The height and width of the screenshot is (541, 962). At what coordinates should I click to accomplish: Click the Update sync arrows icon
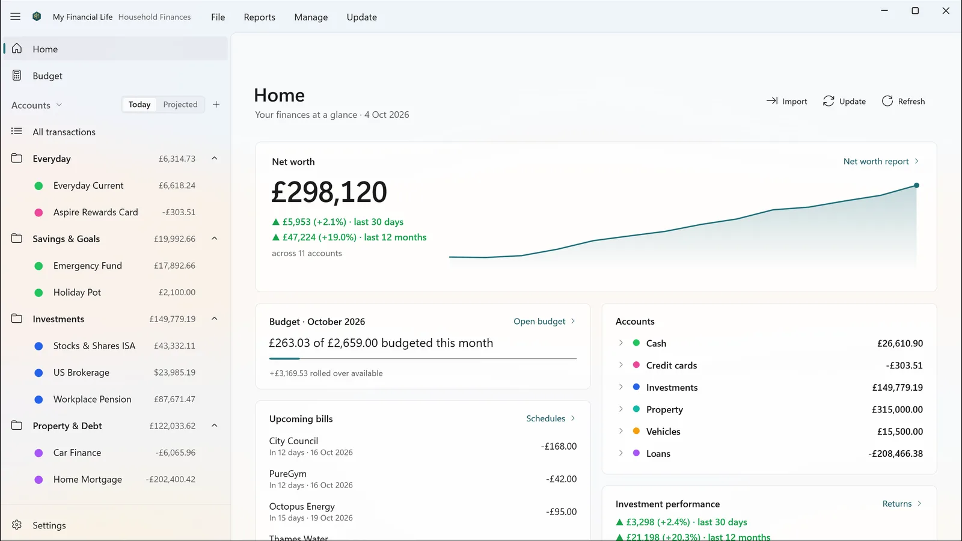[x=829, y=101]
